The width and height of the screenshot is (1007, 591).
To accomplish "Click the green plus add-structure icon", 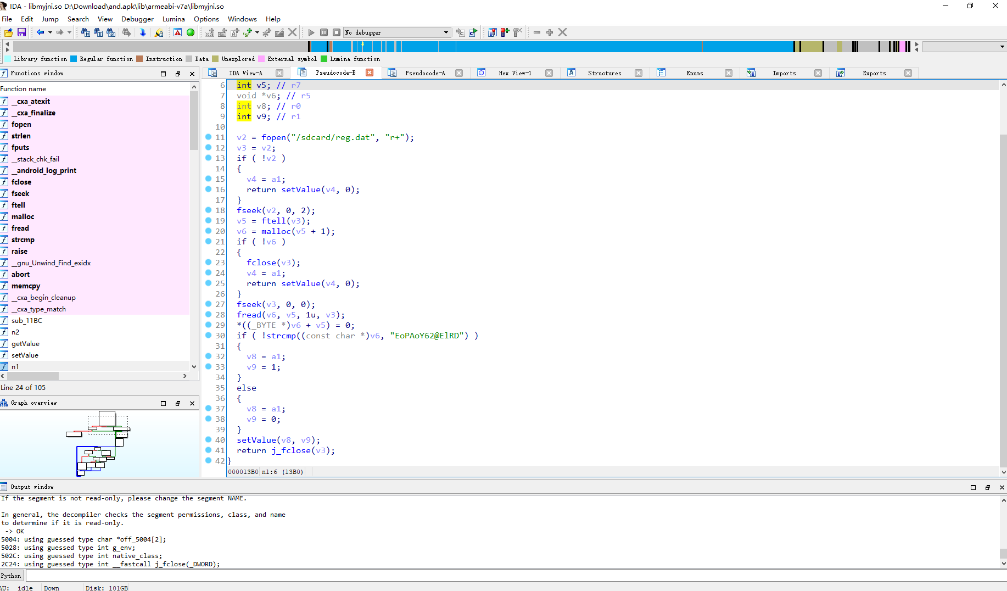I will tap(248, 32).
